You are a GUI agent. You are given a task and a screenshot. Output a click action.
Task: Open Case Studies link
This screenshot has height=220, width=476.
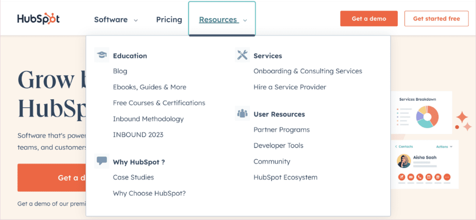(x=133, y=177)
